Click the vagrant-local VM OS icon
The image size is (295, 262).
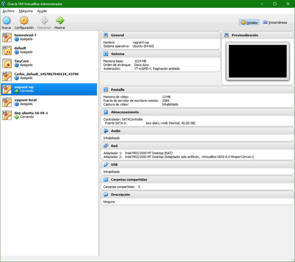point(7,102)
